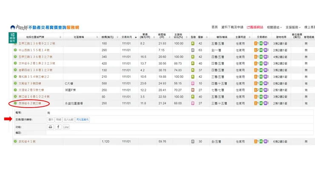Click the orange land icon in the 588萬 row
Image resolution: width=315 pixels, height=177 pixels.
tap(255, 83)
